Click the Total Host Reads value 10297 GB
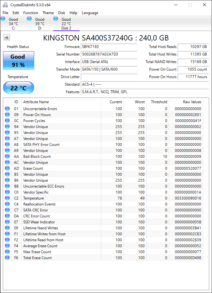 click(193, 47)
